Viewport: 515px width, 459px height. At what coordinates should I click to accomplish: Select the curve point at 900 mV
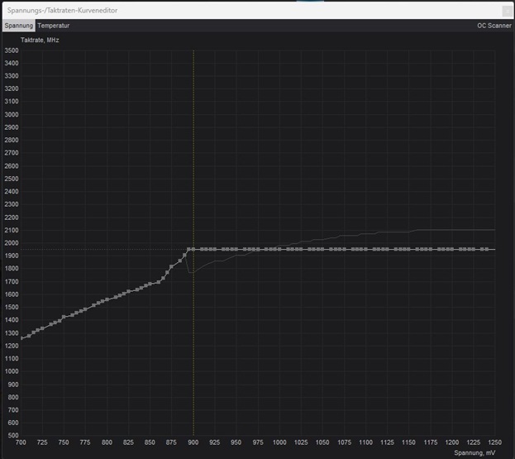(193, 249)
